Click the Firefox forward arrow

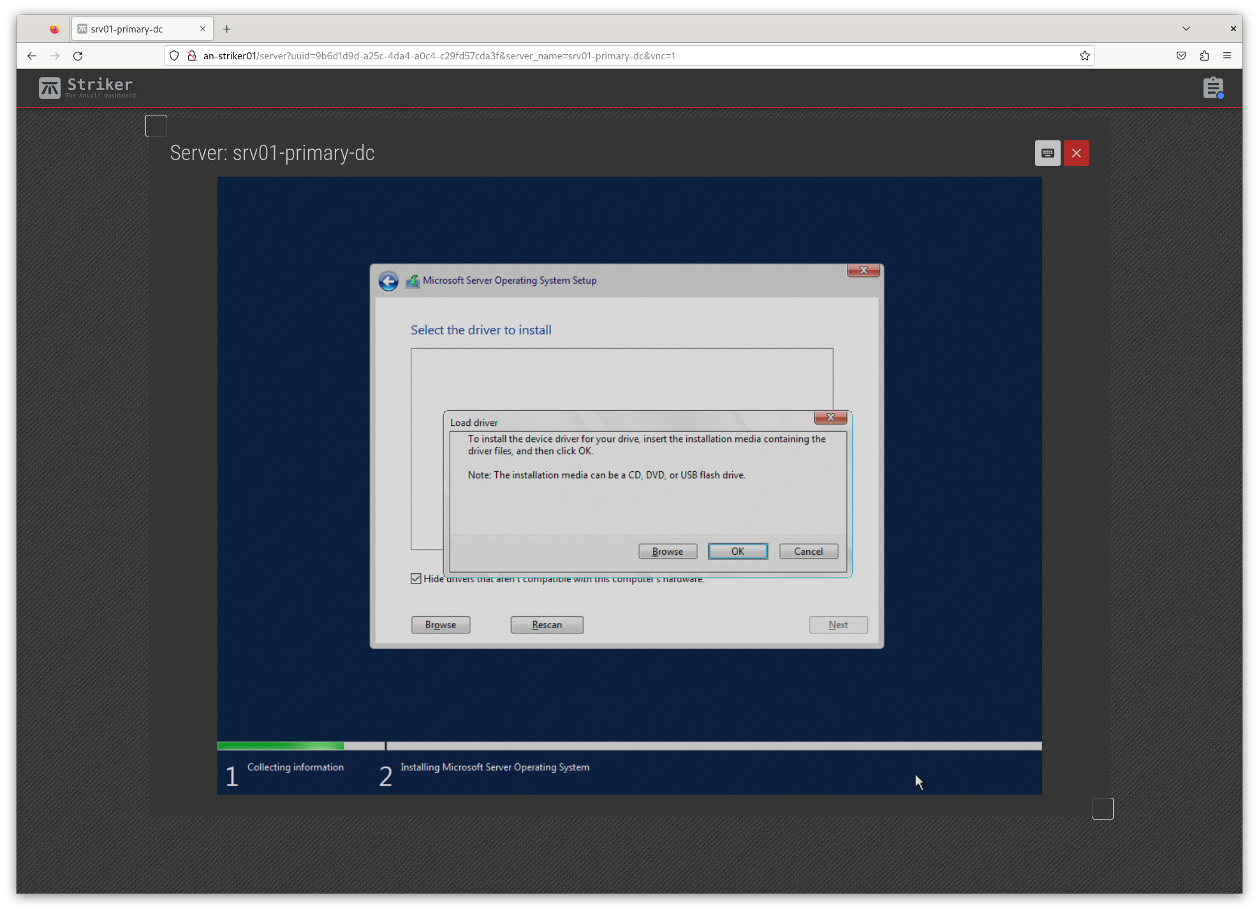pos(55,56)
